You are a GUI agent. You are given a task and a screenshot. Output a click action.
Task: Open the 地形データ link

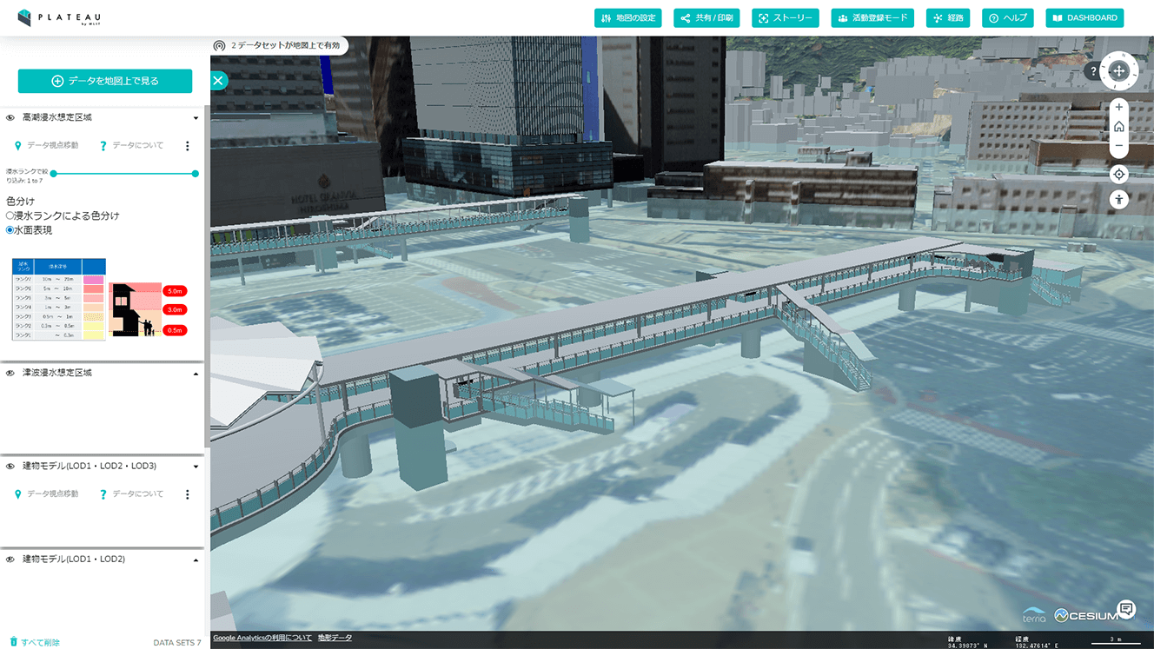point(335,638)
